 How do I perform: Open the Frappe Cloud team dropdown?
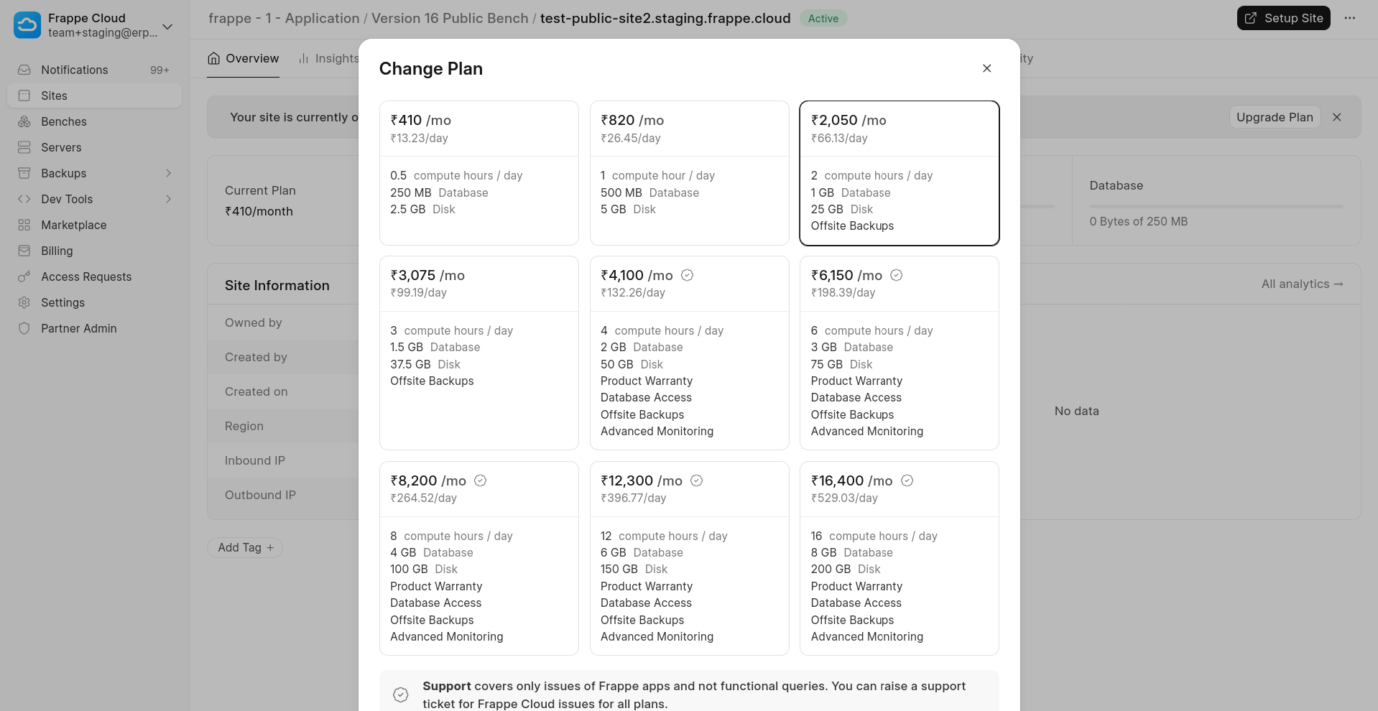tap(167, 27)
